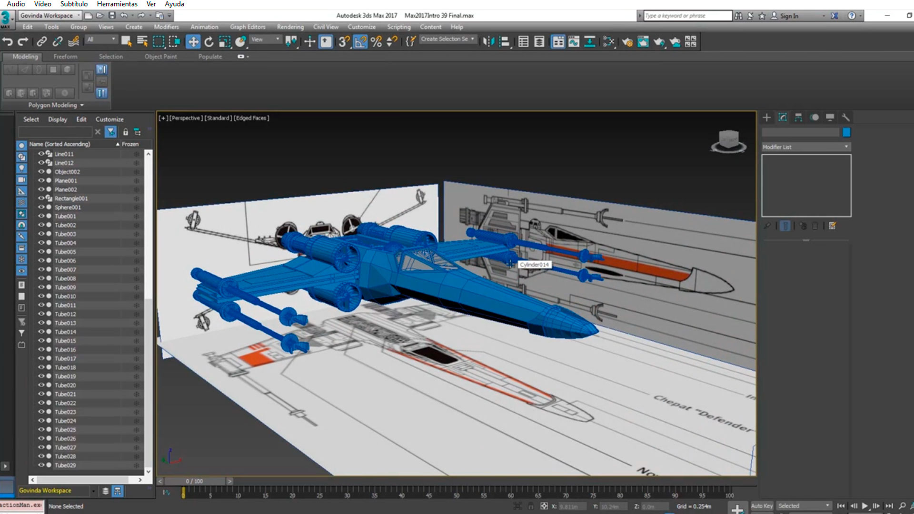Viewport: 914px width, 514px height.
Task: Click the [Standard] viewport label
Action: [218, 118]
